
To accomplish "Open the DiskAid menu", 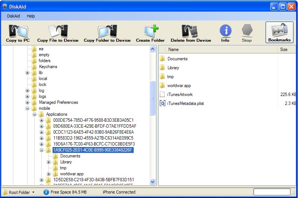I will [13, 16].
